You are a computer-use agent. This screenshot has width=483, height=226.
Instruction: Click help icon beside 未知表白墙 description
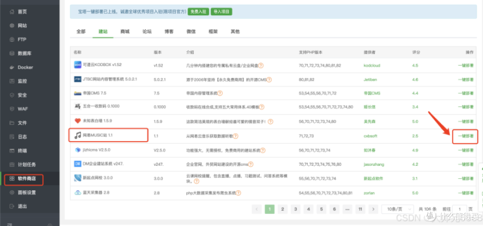click(271, 121)
